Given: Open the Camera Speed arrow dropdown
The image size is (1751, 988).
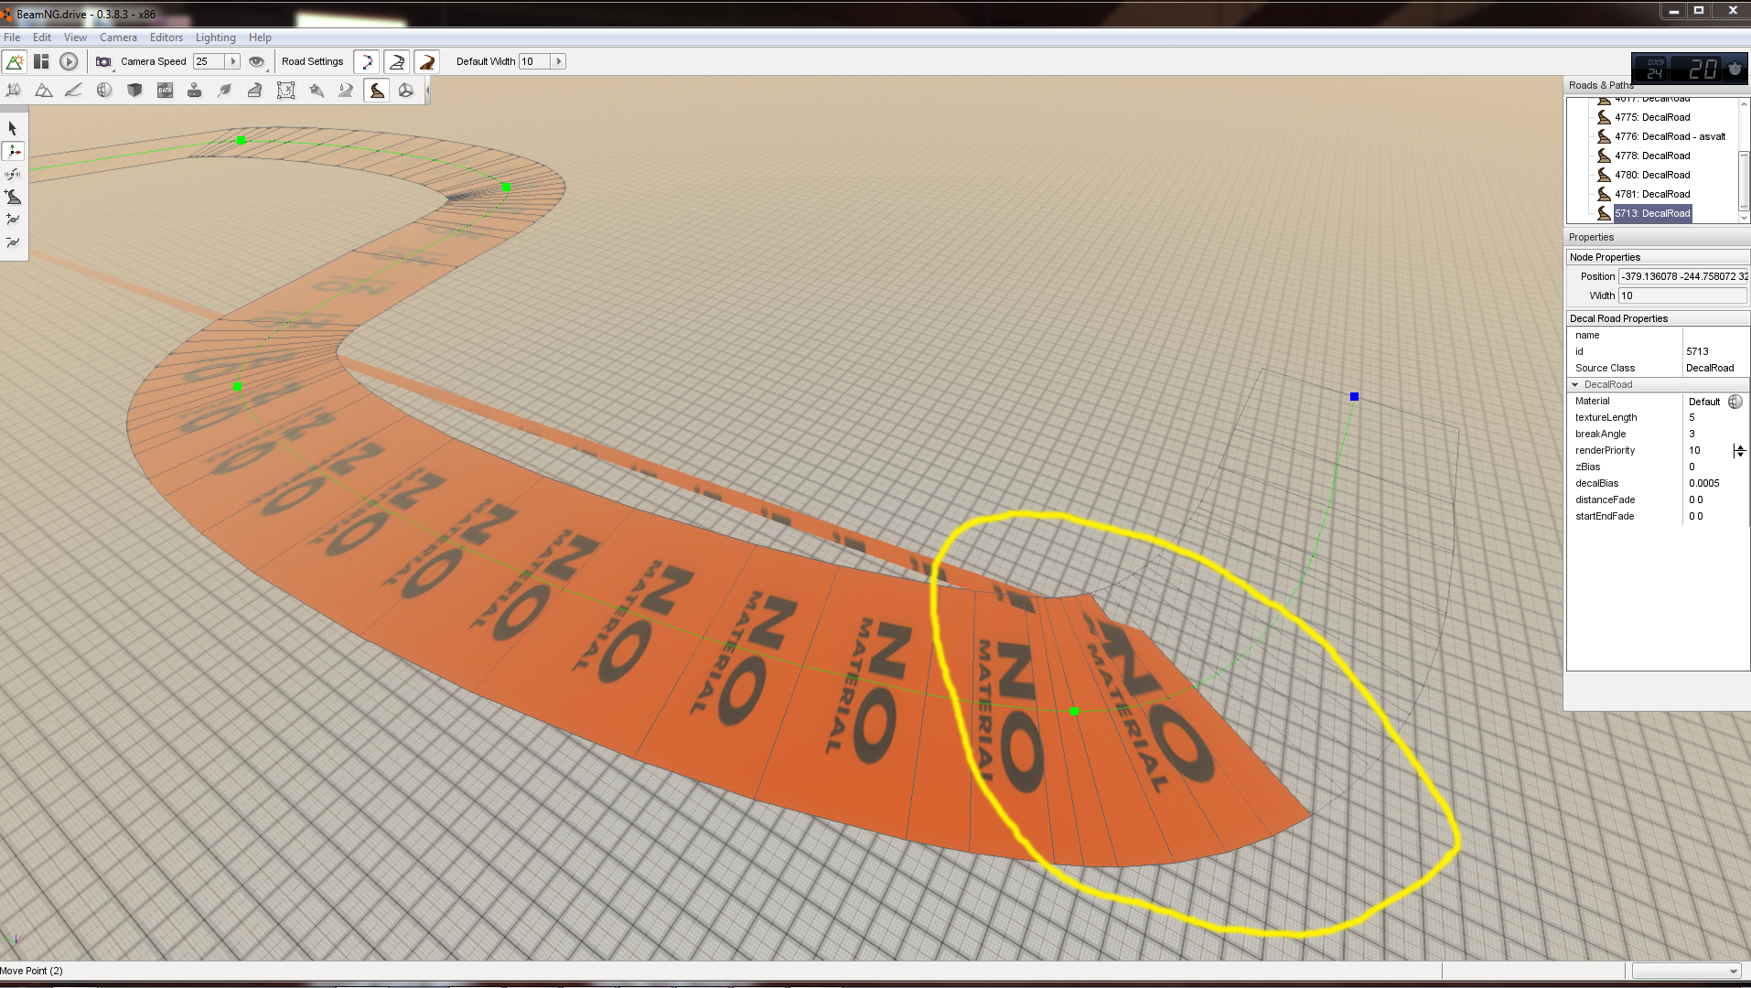Looking at the screenshot, I should (233, 61).
